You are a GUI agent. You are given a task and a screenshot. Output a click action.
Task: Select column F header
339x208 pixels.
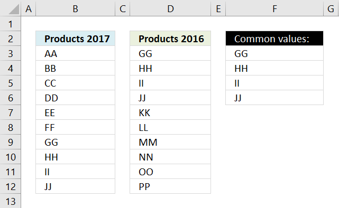click(274, 8)
